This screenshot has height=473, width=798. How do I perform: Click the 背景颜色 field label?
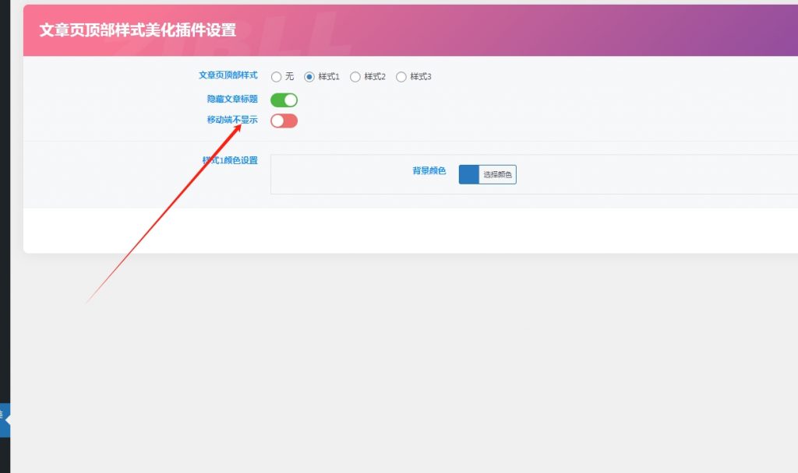click(429, 170)
